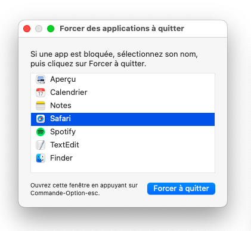
Task: Pick the Spotify name in the list
Action: 63,132
